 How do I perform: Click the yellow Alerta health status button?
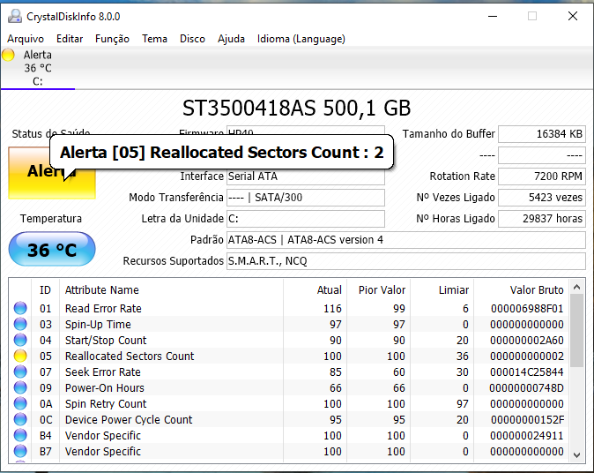pos(52,172)
